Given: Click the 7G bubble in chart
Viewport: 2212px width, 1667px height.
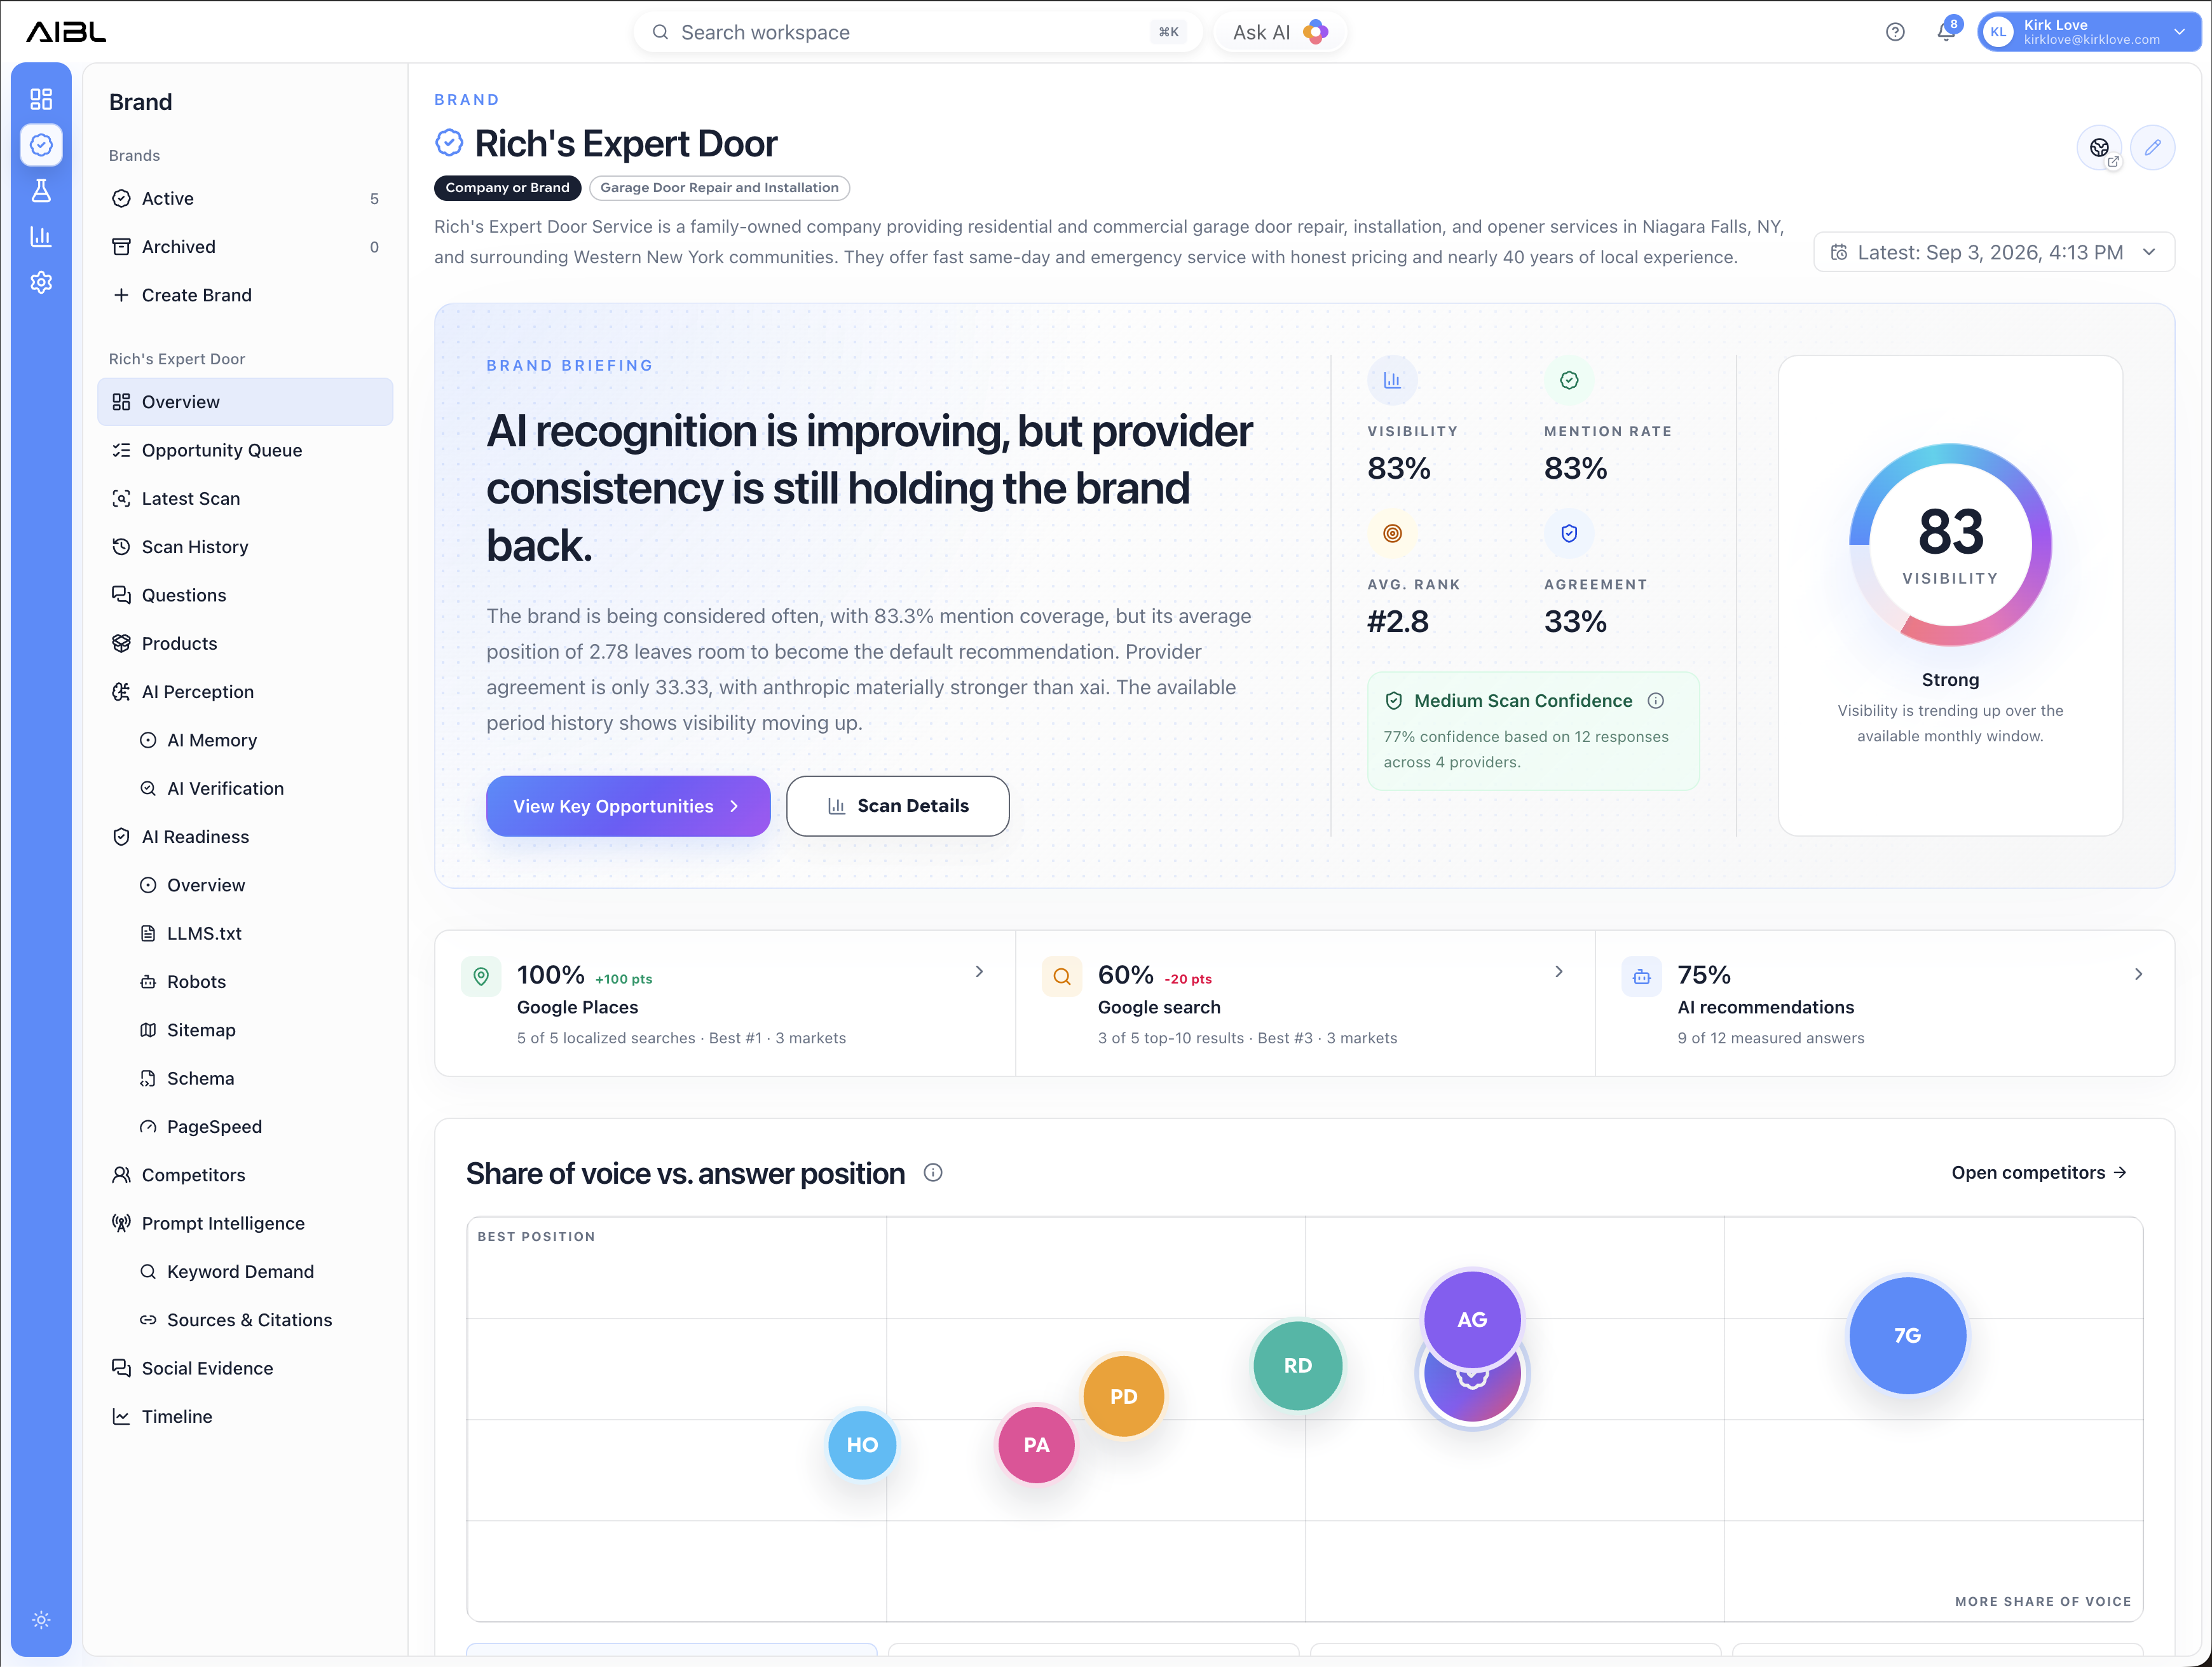Looking at the screenshot, I should (x=1907, y=1335).
